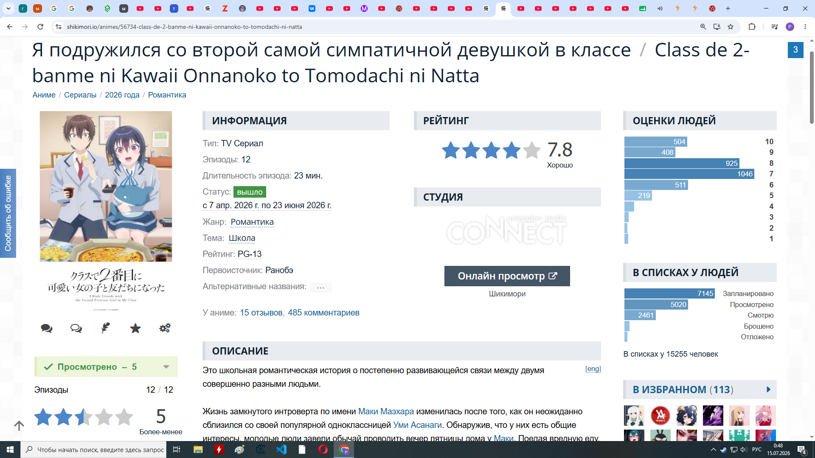Switch to the red Z tab
815x458 pixels.
coord(225,8)
